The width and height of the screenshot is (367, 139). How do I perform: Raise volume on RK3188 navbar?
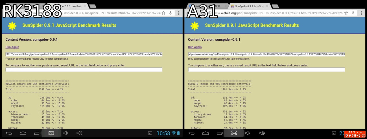pos(79,133)
